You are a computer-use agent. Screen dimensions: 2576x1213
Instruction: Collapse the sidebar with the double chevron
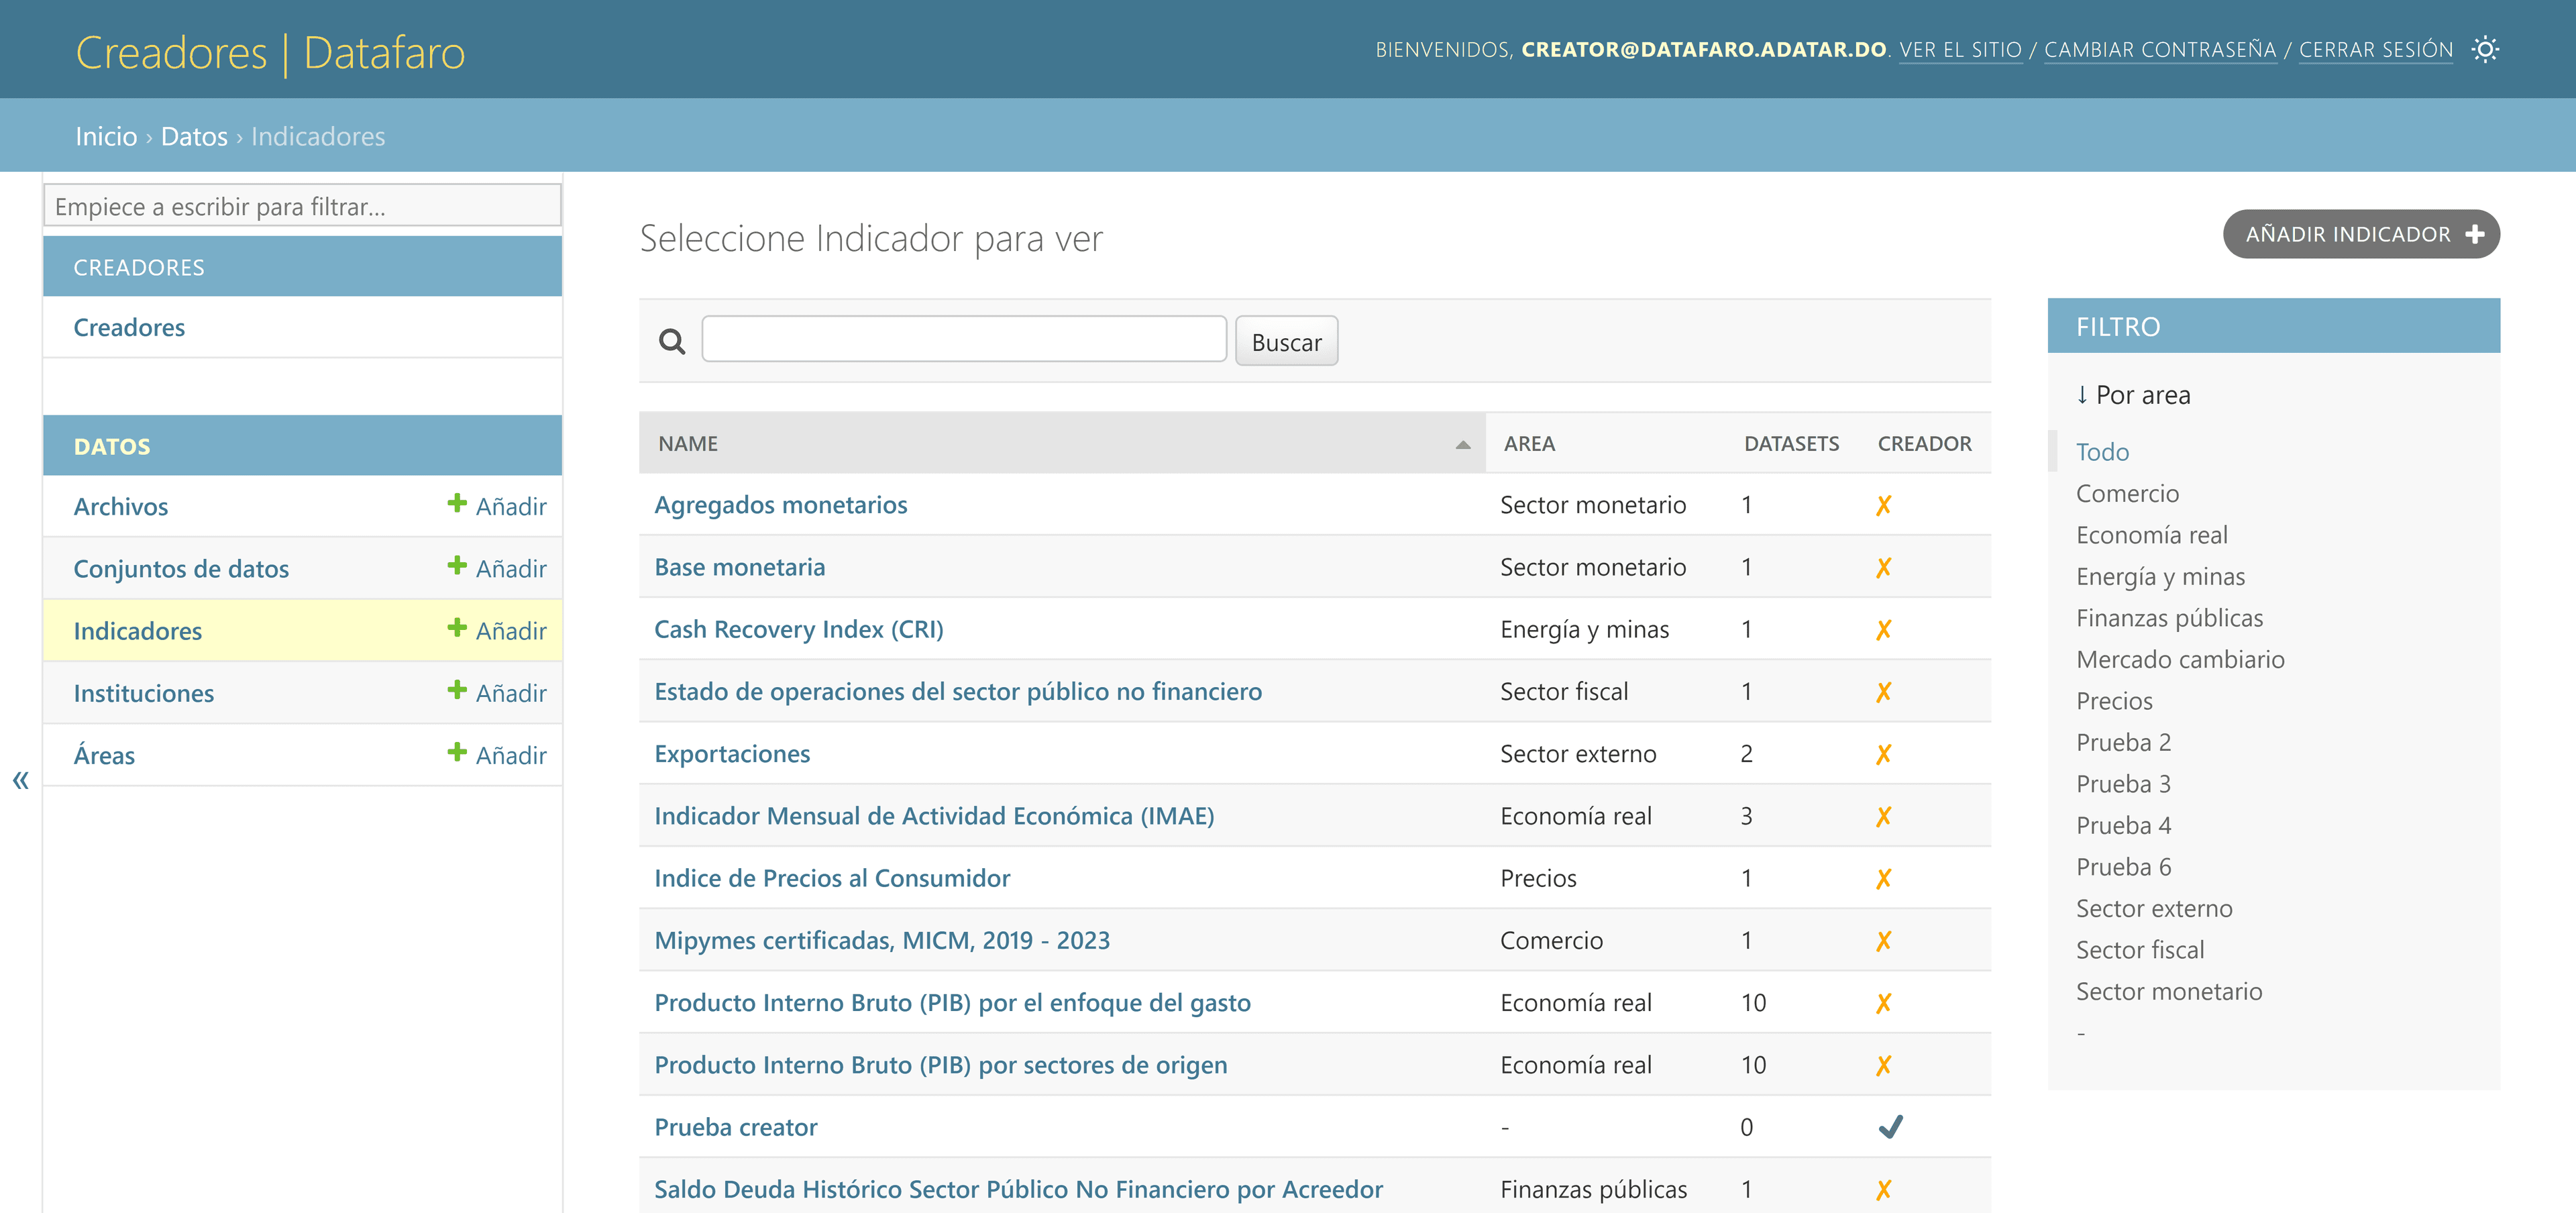tap(21, 780)
